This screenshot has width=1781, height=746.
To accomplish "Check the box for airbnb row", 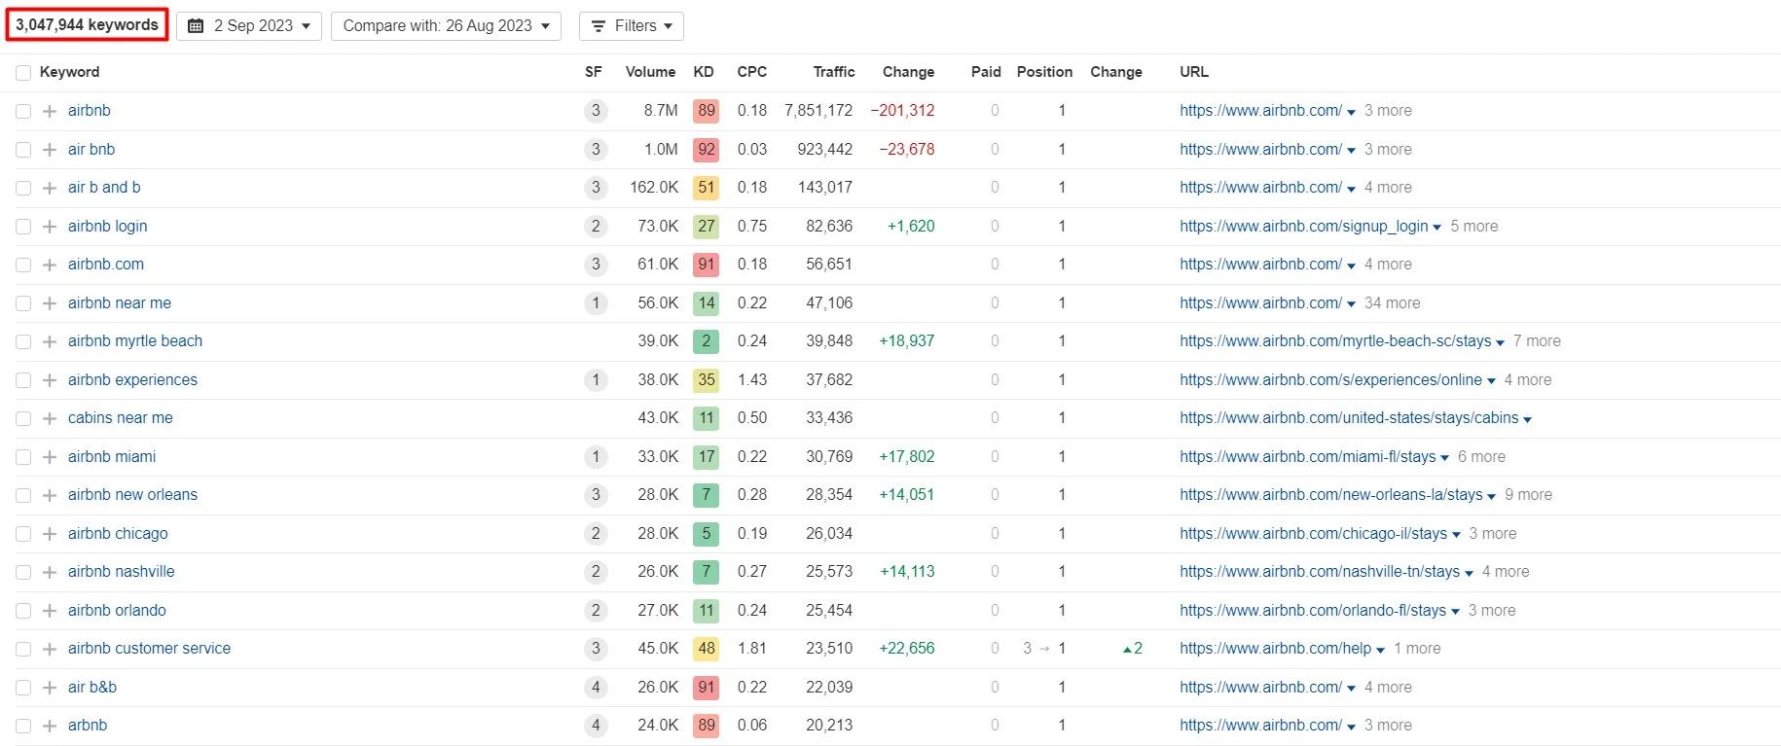I will click(x=23, y=111).
